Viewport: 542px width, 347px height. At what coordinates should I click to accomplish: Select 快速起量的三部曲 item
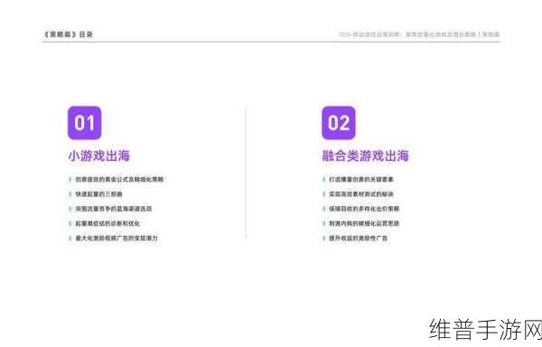pos(98,194)
